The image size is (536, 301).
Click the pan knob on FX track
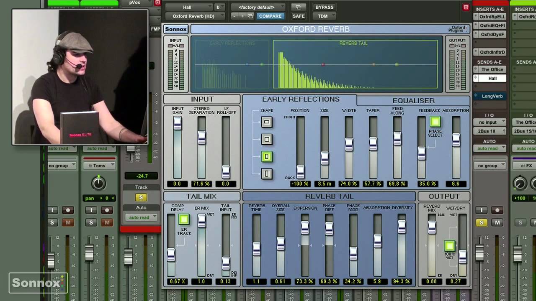520,183
